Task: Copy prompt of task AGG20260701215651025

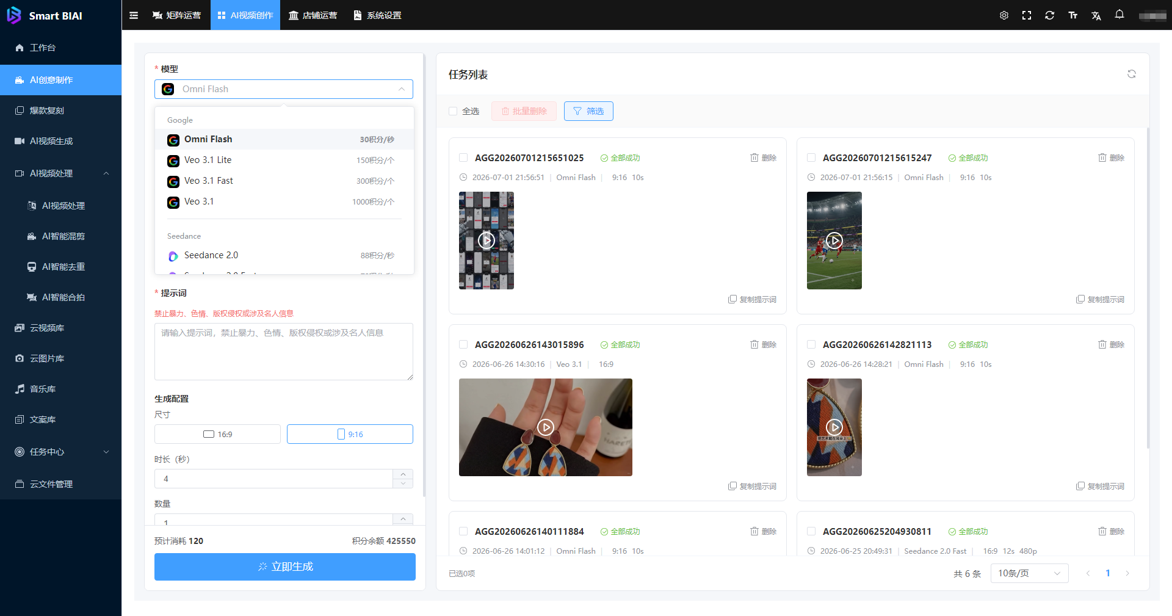Action: [752, 299]
